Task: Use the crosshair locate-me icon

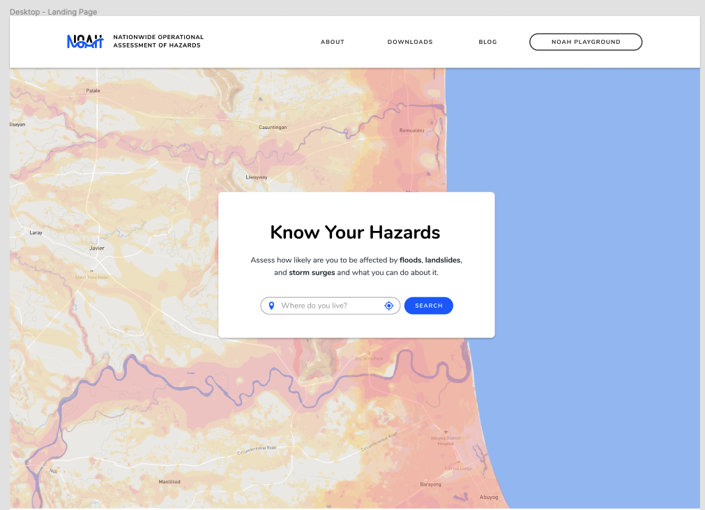Action: click(x=389, y=306)
